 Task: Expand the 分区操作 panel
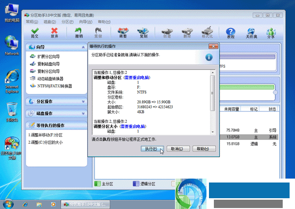pyautogui.click(x=57, y=102)
